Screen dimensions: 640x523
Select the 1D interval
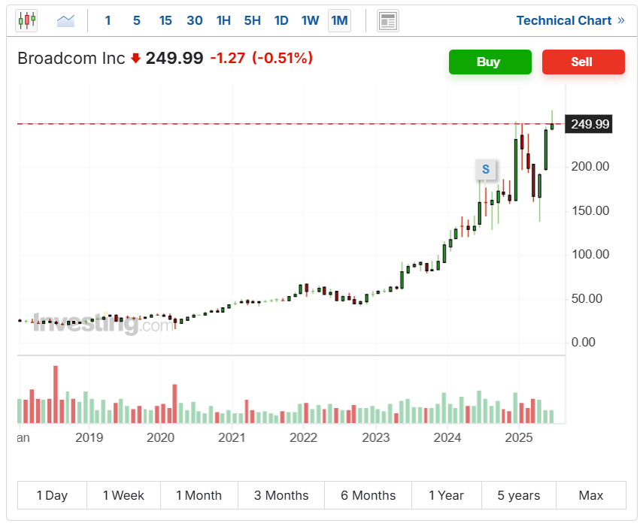coord(281,20)
